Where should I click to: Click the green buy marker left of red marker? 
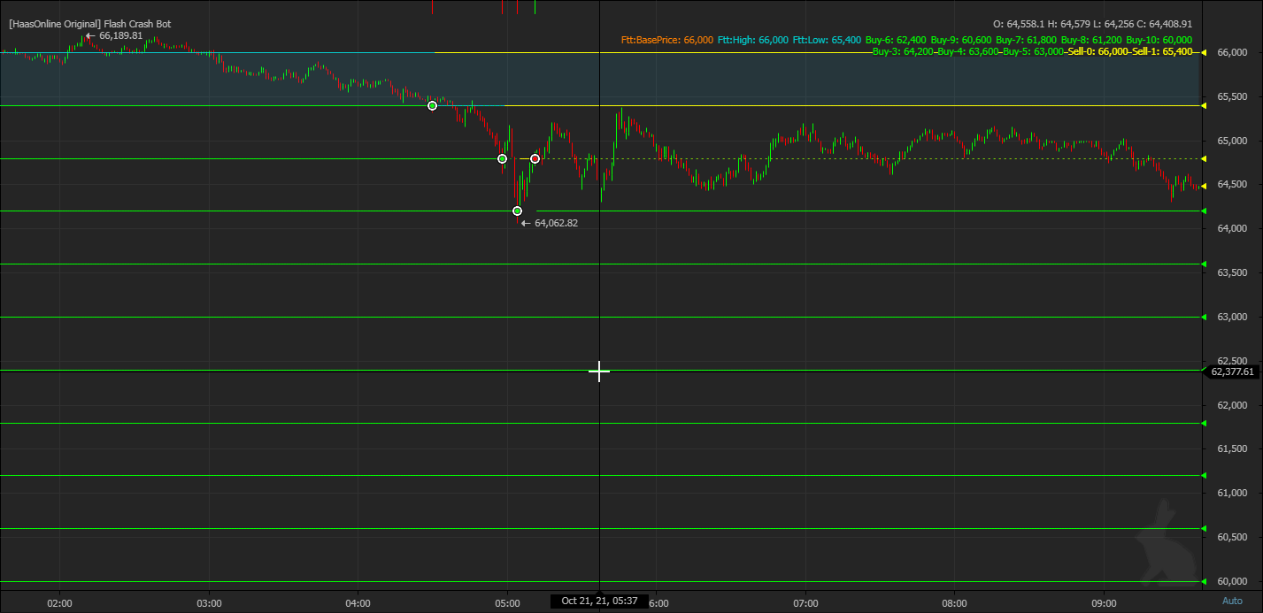(503, 159)
